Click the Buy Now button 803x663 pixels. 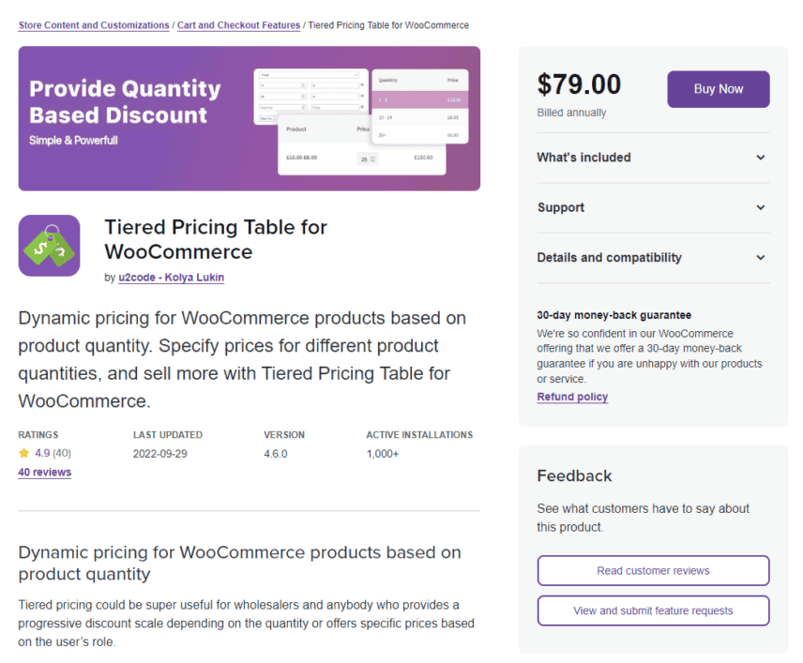719,88
